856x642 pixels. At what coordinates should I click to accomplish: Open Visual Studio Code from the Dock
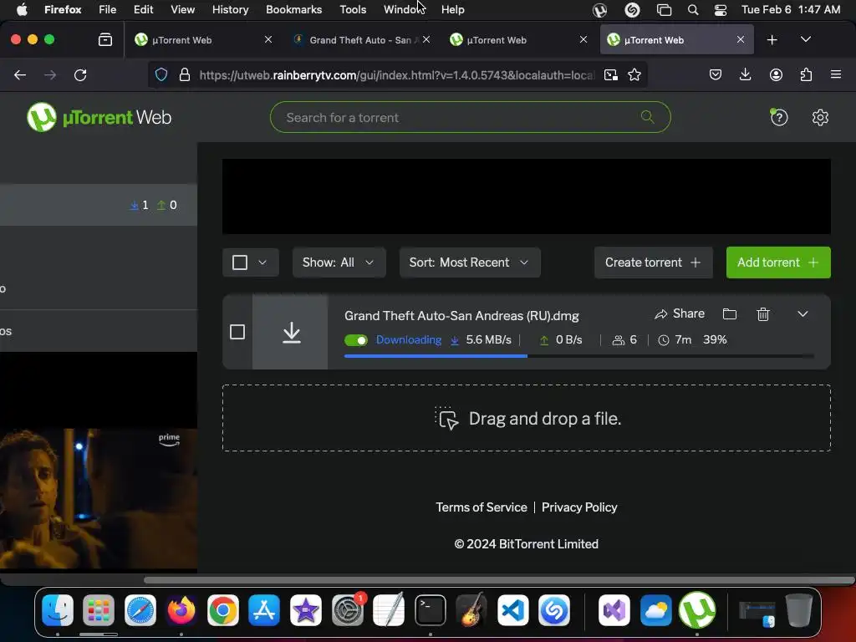512,610
